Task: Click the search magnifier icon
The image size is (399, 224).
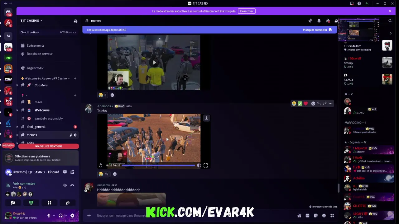Action: 390,21
